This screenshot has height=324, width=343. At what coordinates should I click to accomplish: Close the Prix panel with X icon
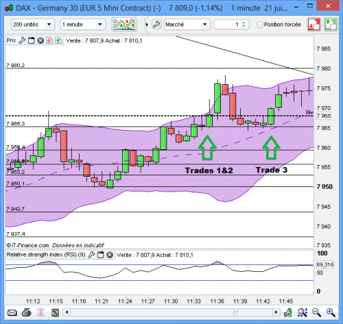(x=40, y=40)
